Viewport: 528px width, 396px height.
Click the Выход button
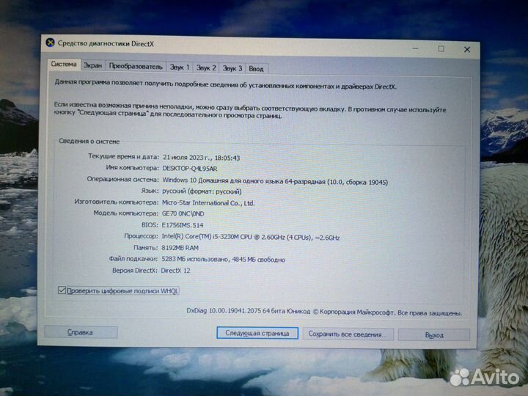point(434,335)
